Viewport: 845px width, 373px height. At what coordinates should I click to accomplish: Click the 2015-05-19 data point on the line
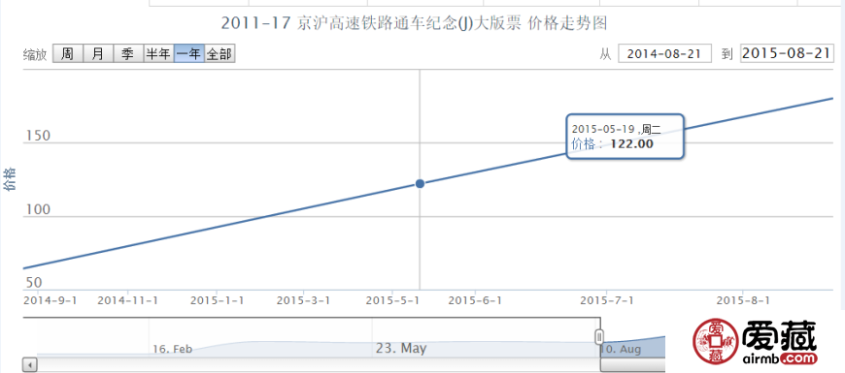(420, 184)
